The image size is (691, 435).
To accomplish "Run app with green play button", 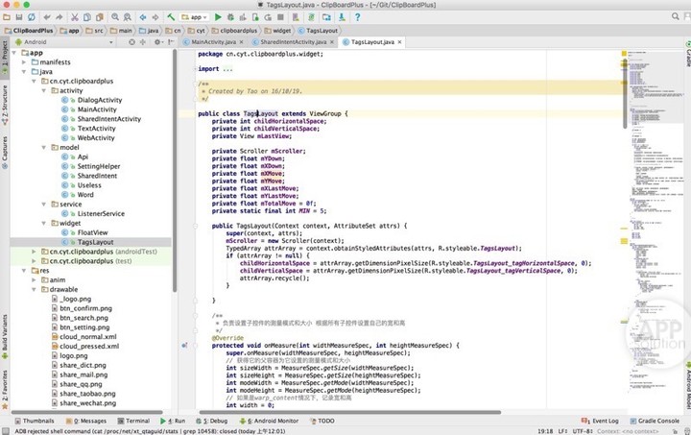I will click(218, 17).
